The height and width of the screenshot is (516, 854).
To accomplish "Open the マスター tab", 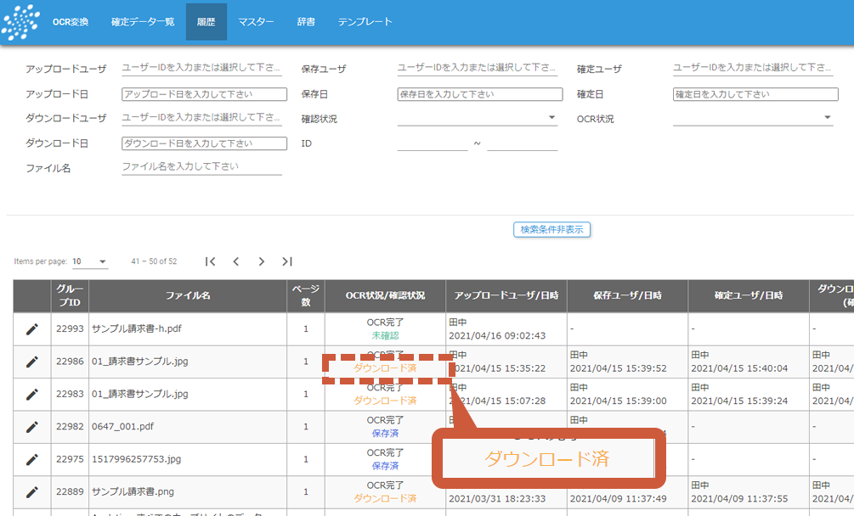I will 256,22.
